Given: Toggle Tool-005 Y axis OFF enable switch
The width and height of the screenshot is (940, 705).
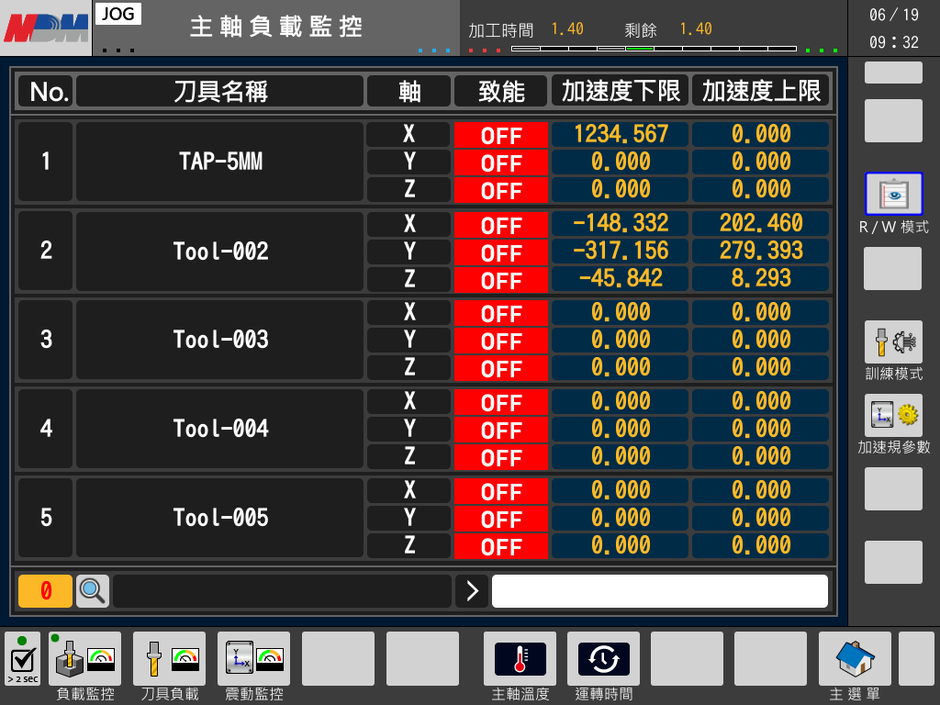Looking at the screenshot, I should tap(501, 519).
